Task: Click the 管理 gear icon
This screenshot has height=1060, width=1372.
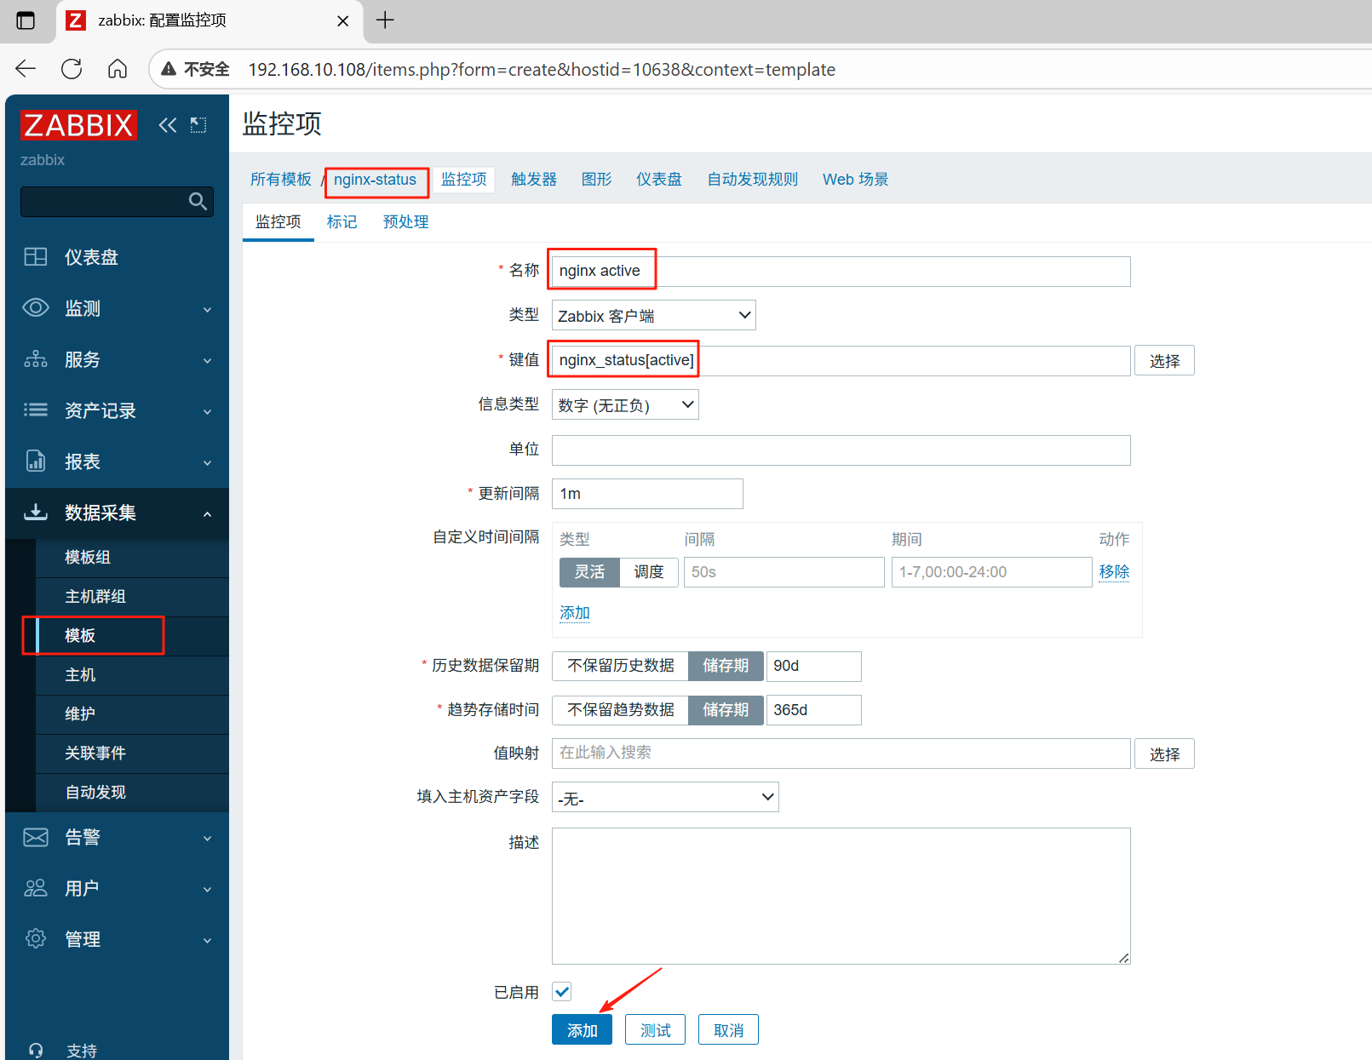Action: (x=36, y=939)
